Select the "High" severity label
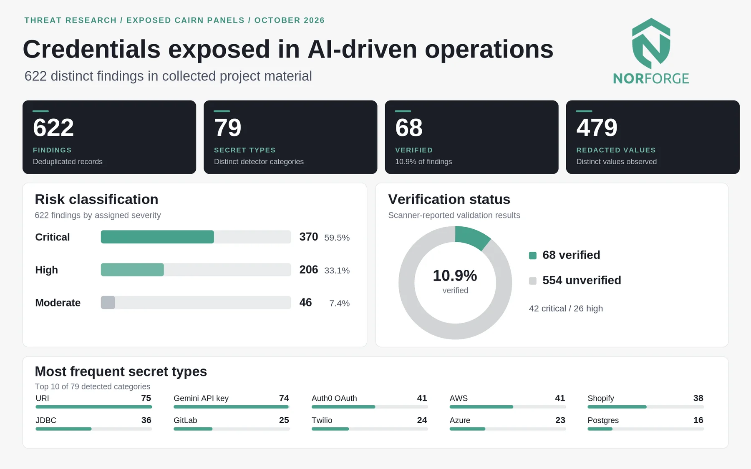Screen dimensions: 751x469 point(47,270)
